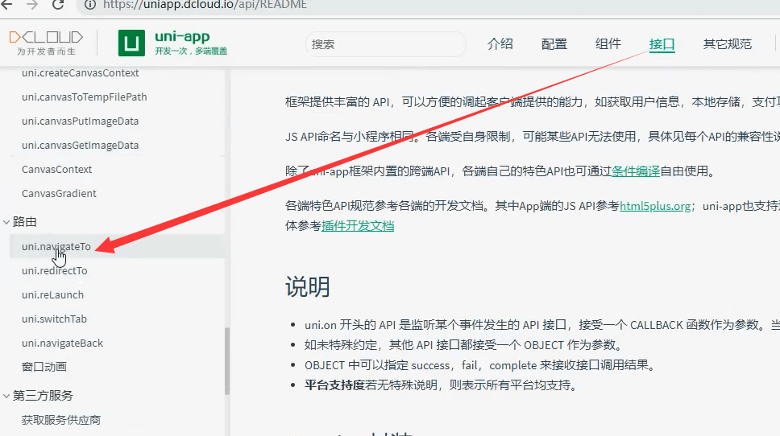
Task: Click the green uni-app logo icon
Action: [x=131, y=43]
